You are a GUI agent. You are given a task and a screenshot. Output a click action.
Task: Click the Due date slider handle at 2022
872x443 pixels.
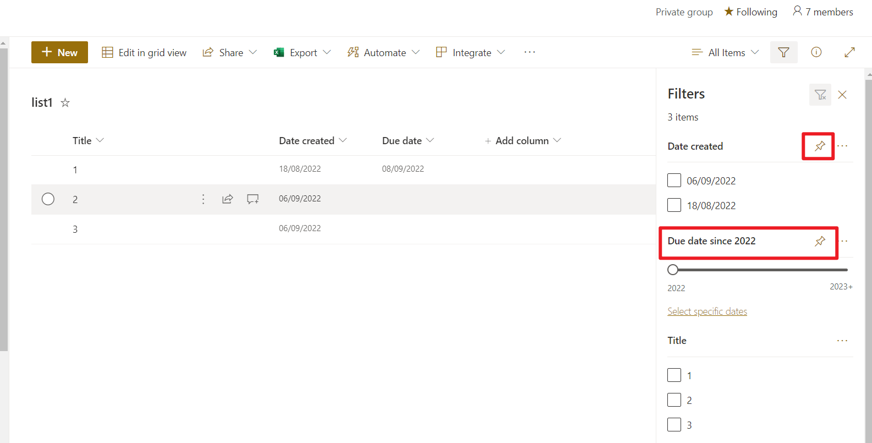click(x=673, y=270)
